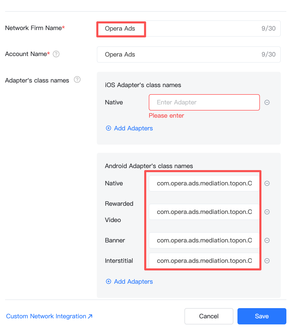Save the network configuration
The height and width of the screenshot is (329, 293).
tap(262, 316)
